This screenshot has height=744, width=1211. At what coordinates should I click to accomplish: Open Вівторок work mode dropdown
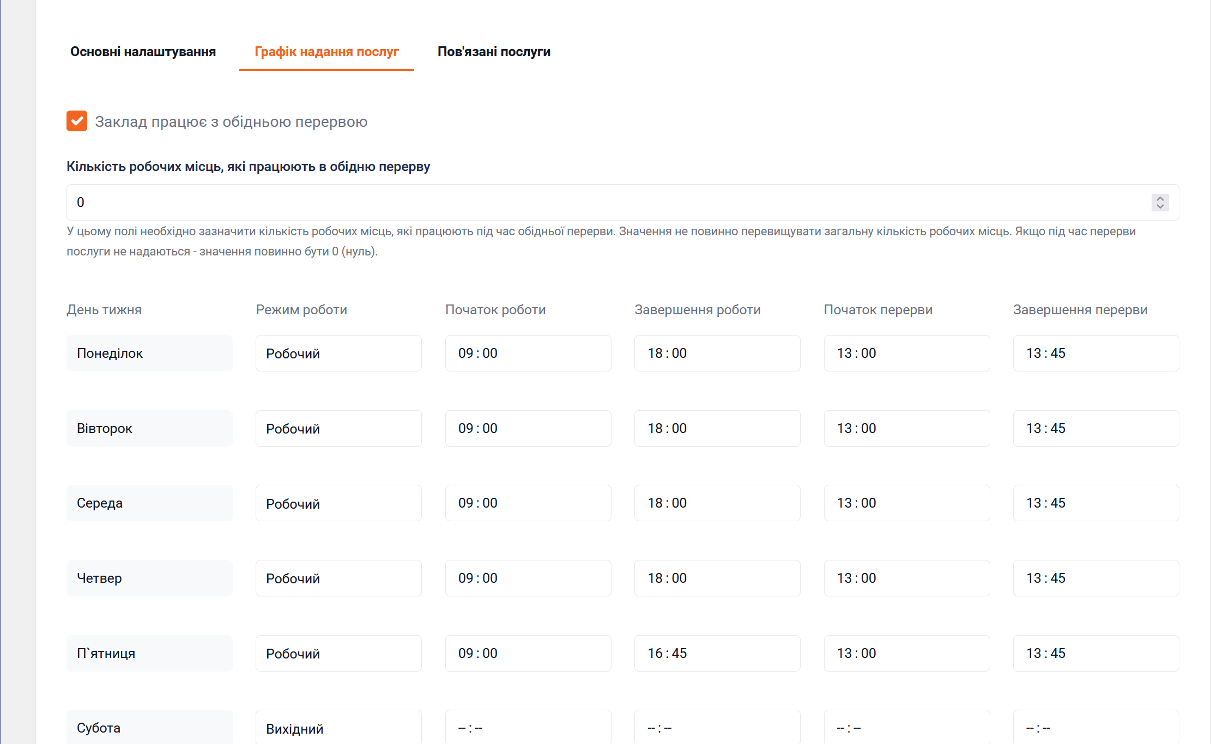338,429
